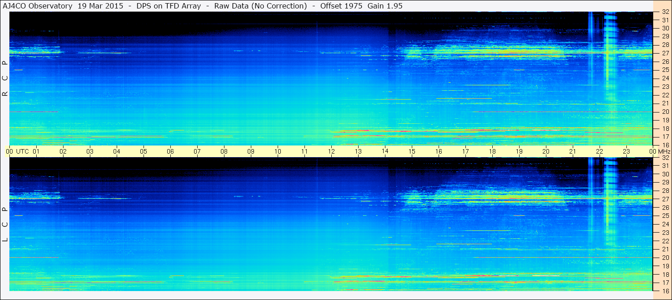Click the '00 UTC' start time label
The height and width of the screenshot is (300, 672).
click(17, 151)
